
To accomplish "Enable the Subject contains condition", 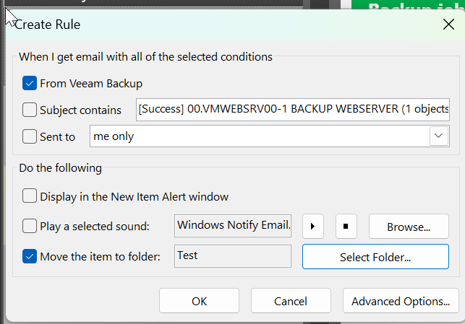I will pos(30,110).
